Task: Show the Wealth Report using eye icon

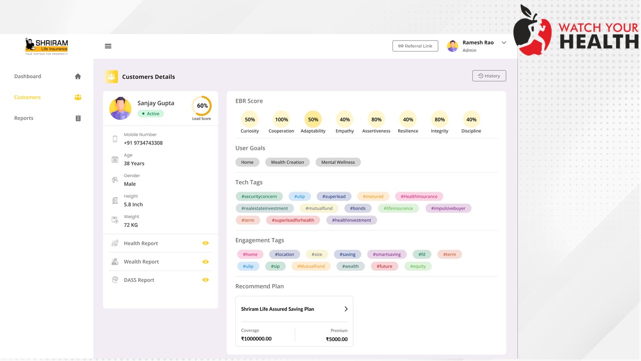Action: (205, 262)
